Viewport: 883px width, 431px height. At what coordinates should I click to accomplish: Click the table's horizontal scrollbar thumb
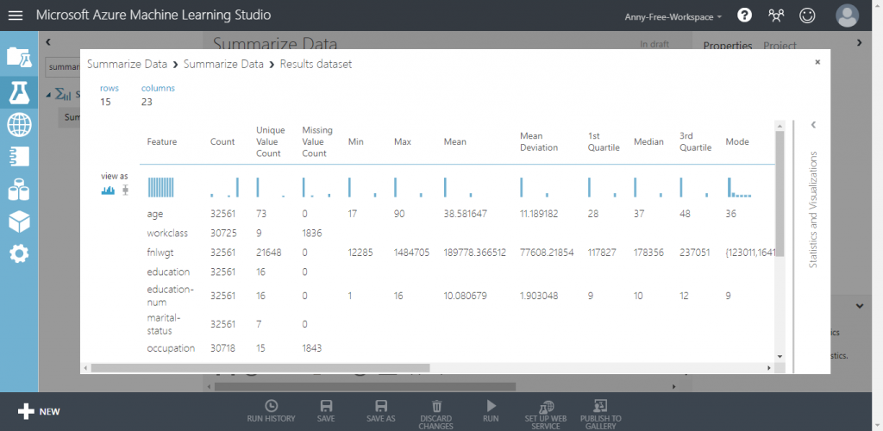pos(260,368)
